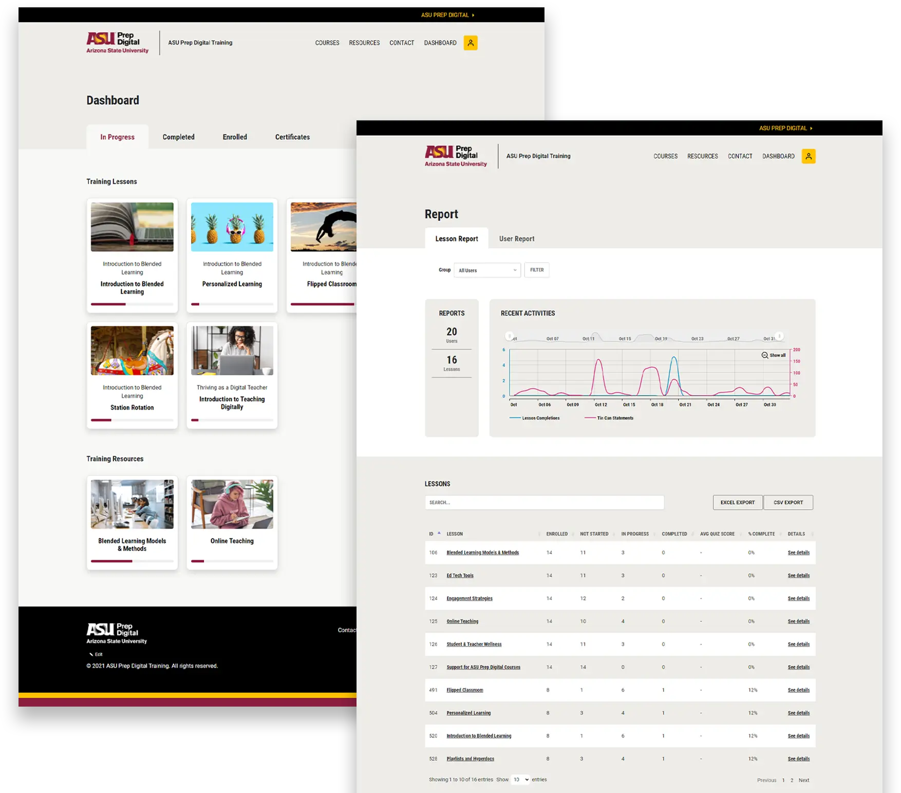Click the ASU Prep Digital logo above Report heading
The width and height of the screenshot is (901, 793).
click(x=455, y=156)
